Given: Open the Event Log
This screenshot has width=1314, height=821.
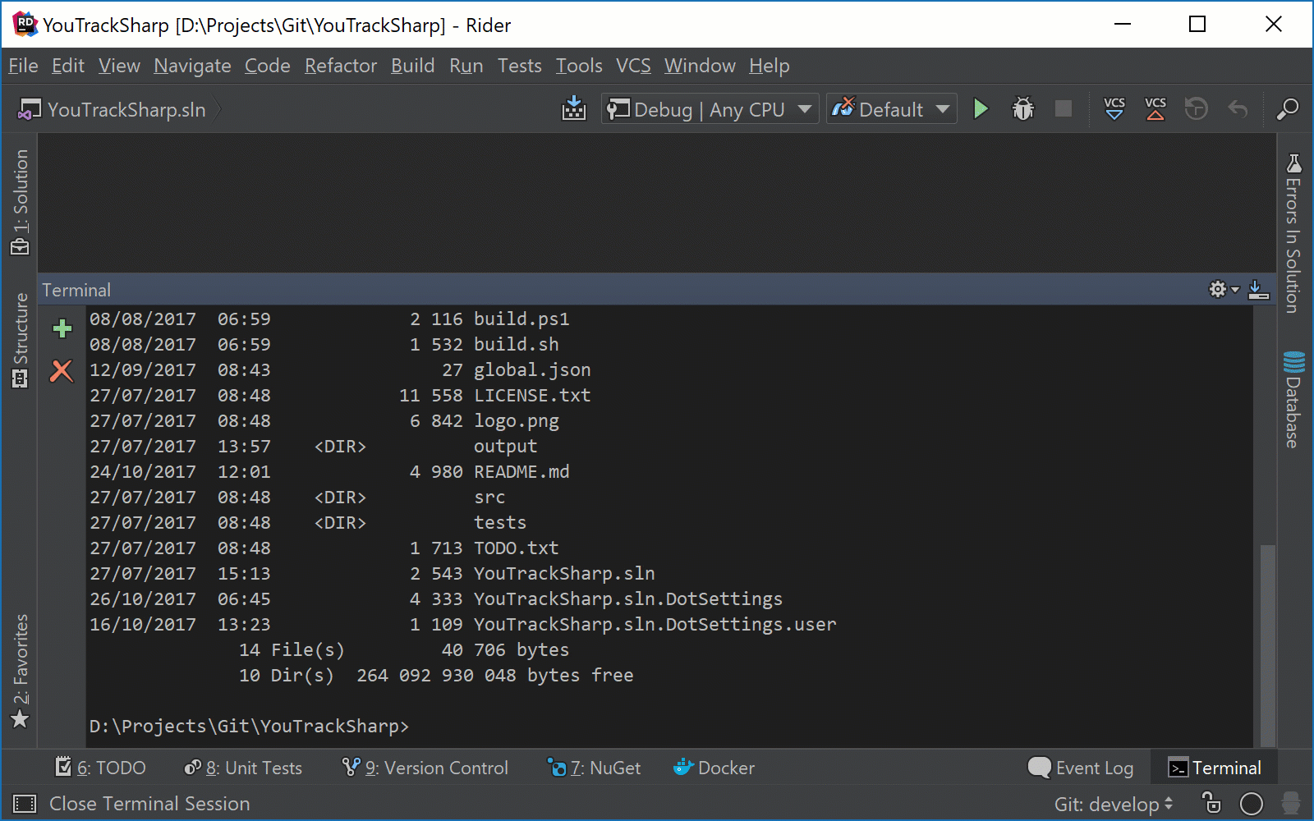Looking at the screenshot, I should 1081,768.
